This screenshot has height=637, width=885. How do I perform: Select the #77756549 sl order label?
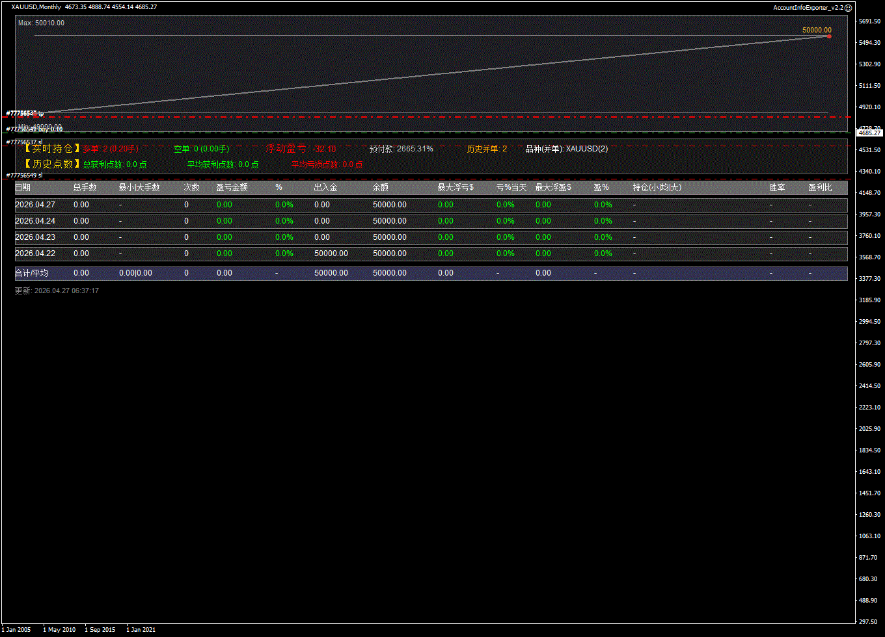coord(24,175)
